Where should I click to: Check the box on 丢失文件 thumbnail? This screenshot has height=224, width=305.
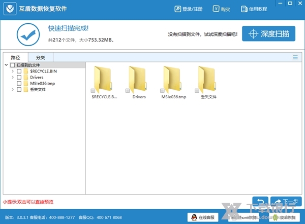[x=197, y=91]
